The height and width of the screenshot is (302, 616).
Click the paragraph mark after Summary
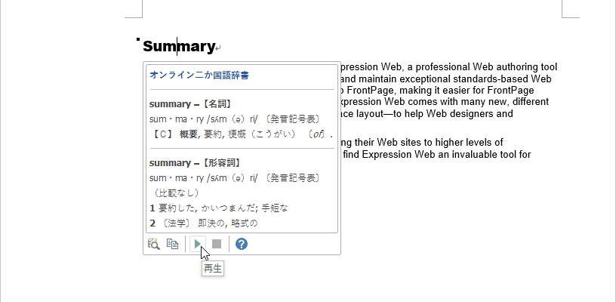coord(218,49)
